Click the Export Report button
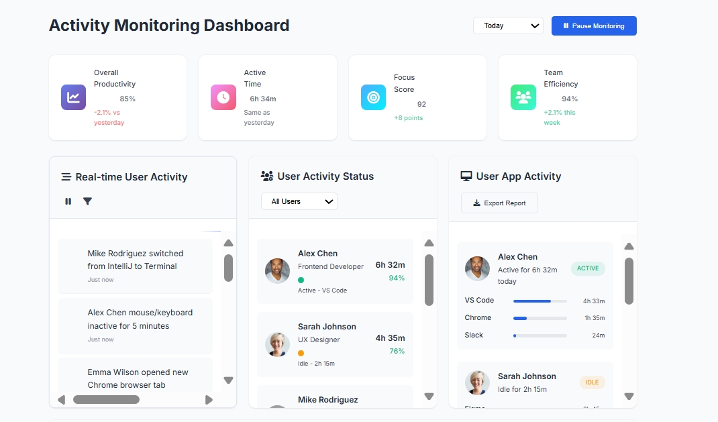The height and width of the screenshot is (422, 718). (499, 203)
